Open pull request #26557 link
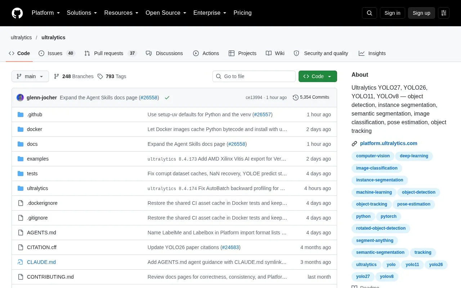This screenshot has height=288, width=461. 262,114
